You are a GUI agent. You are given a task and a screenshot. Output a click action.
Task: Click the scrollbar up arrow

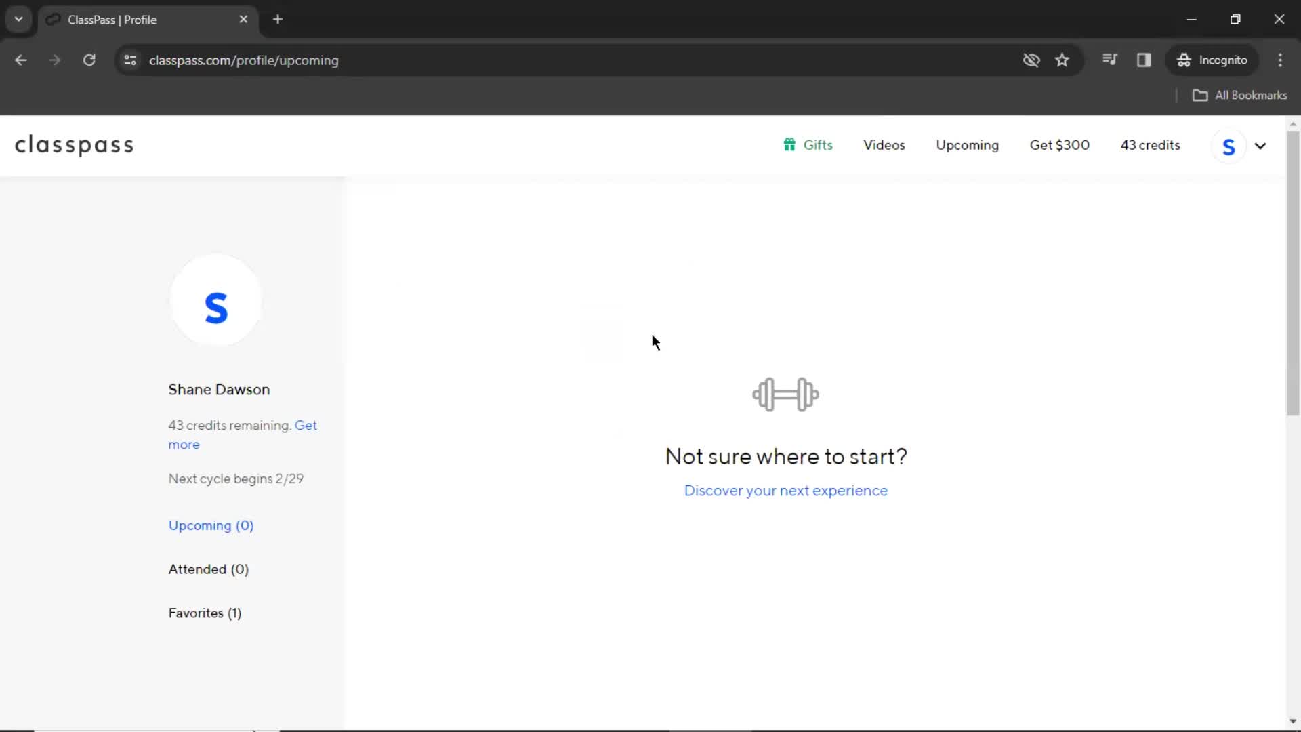(1293, 125)
